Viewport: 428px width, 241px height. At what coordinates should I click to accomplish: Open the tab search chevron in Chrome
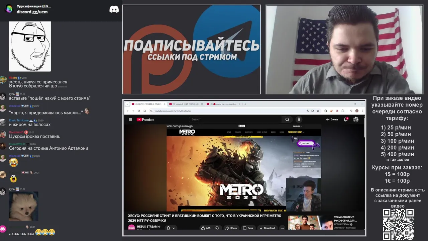[x=127, y=104]
